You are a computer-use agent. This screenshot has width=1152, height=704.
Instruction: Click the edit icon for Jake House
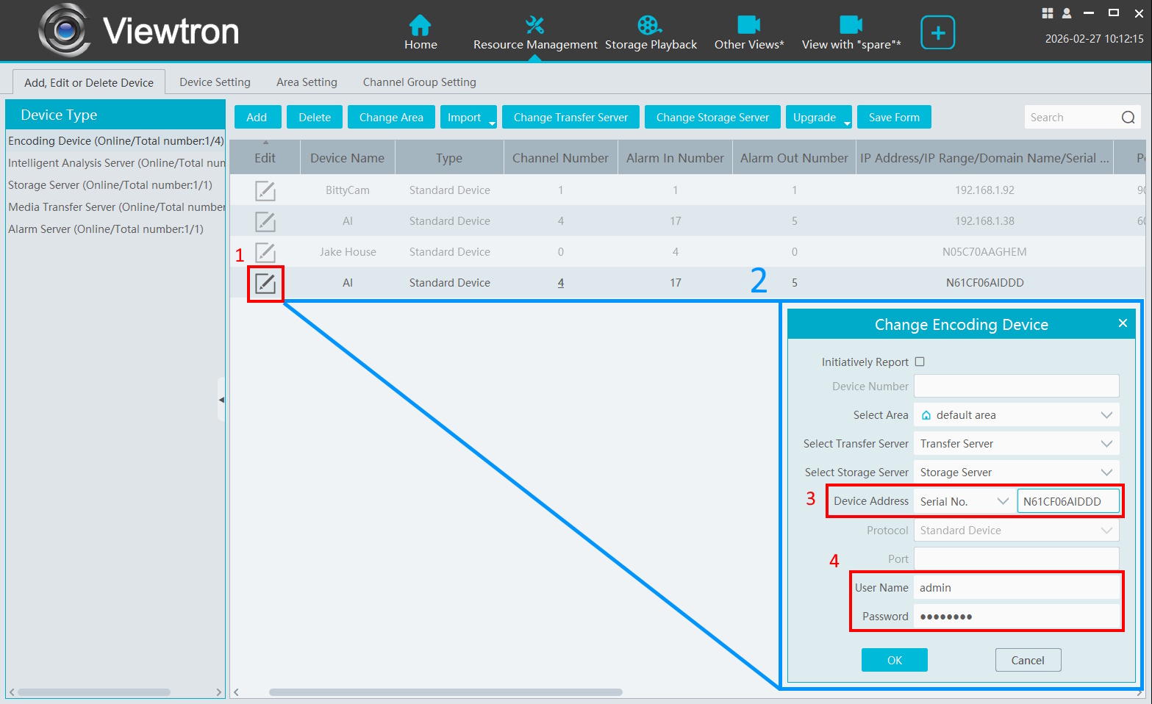pos(265,252)
